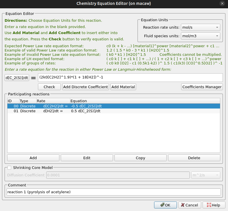Click the lifebuoy Help icon

(x=209, y=205)
